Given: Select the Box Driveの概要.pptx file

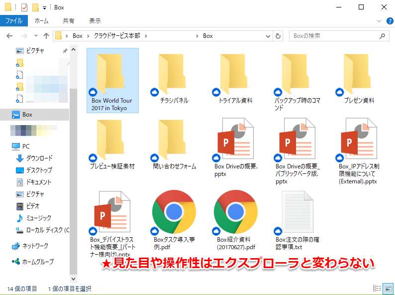Looking at the screenshot, I should 235,147.
